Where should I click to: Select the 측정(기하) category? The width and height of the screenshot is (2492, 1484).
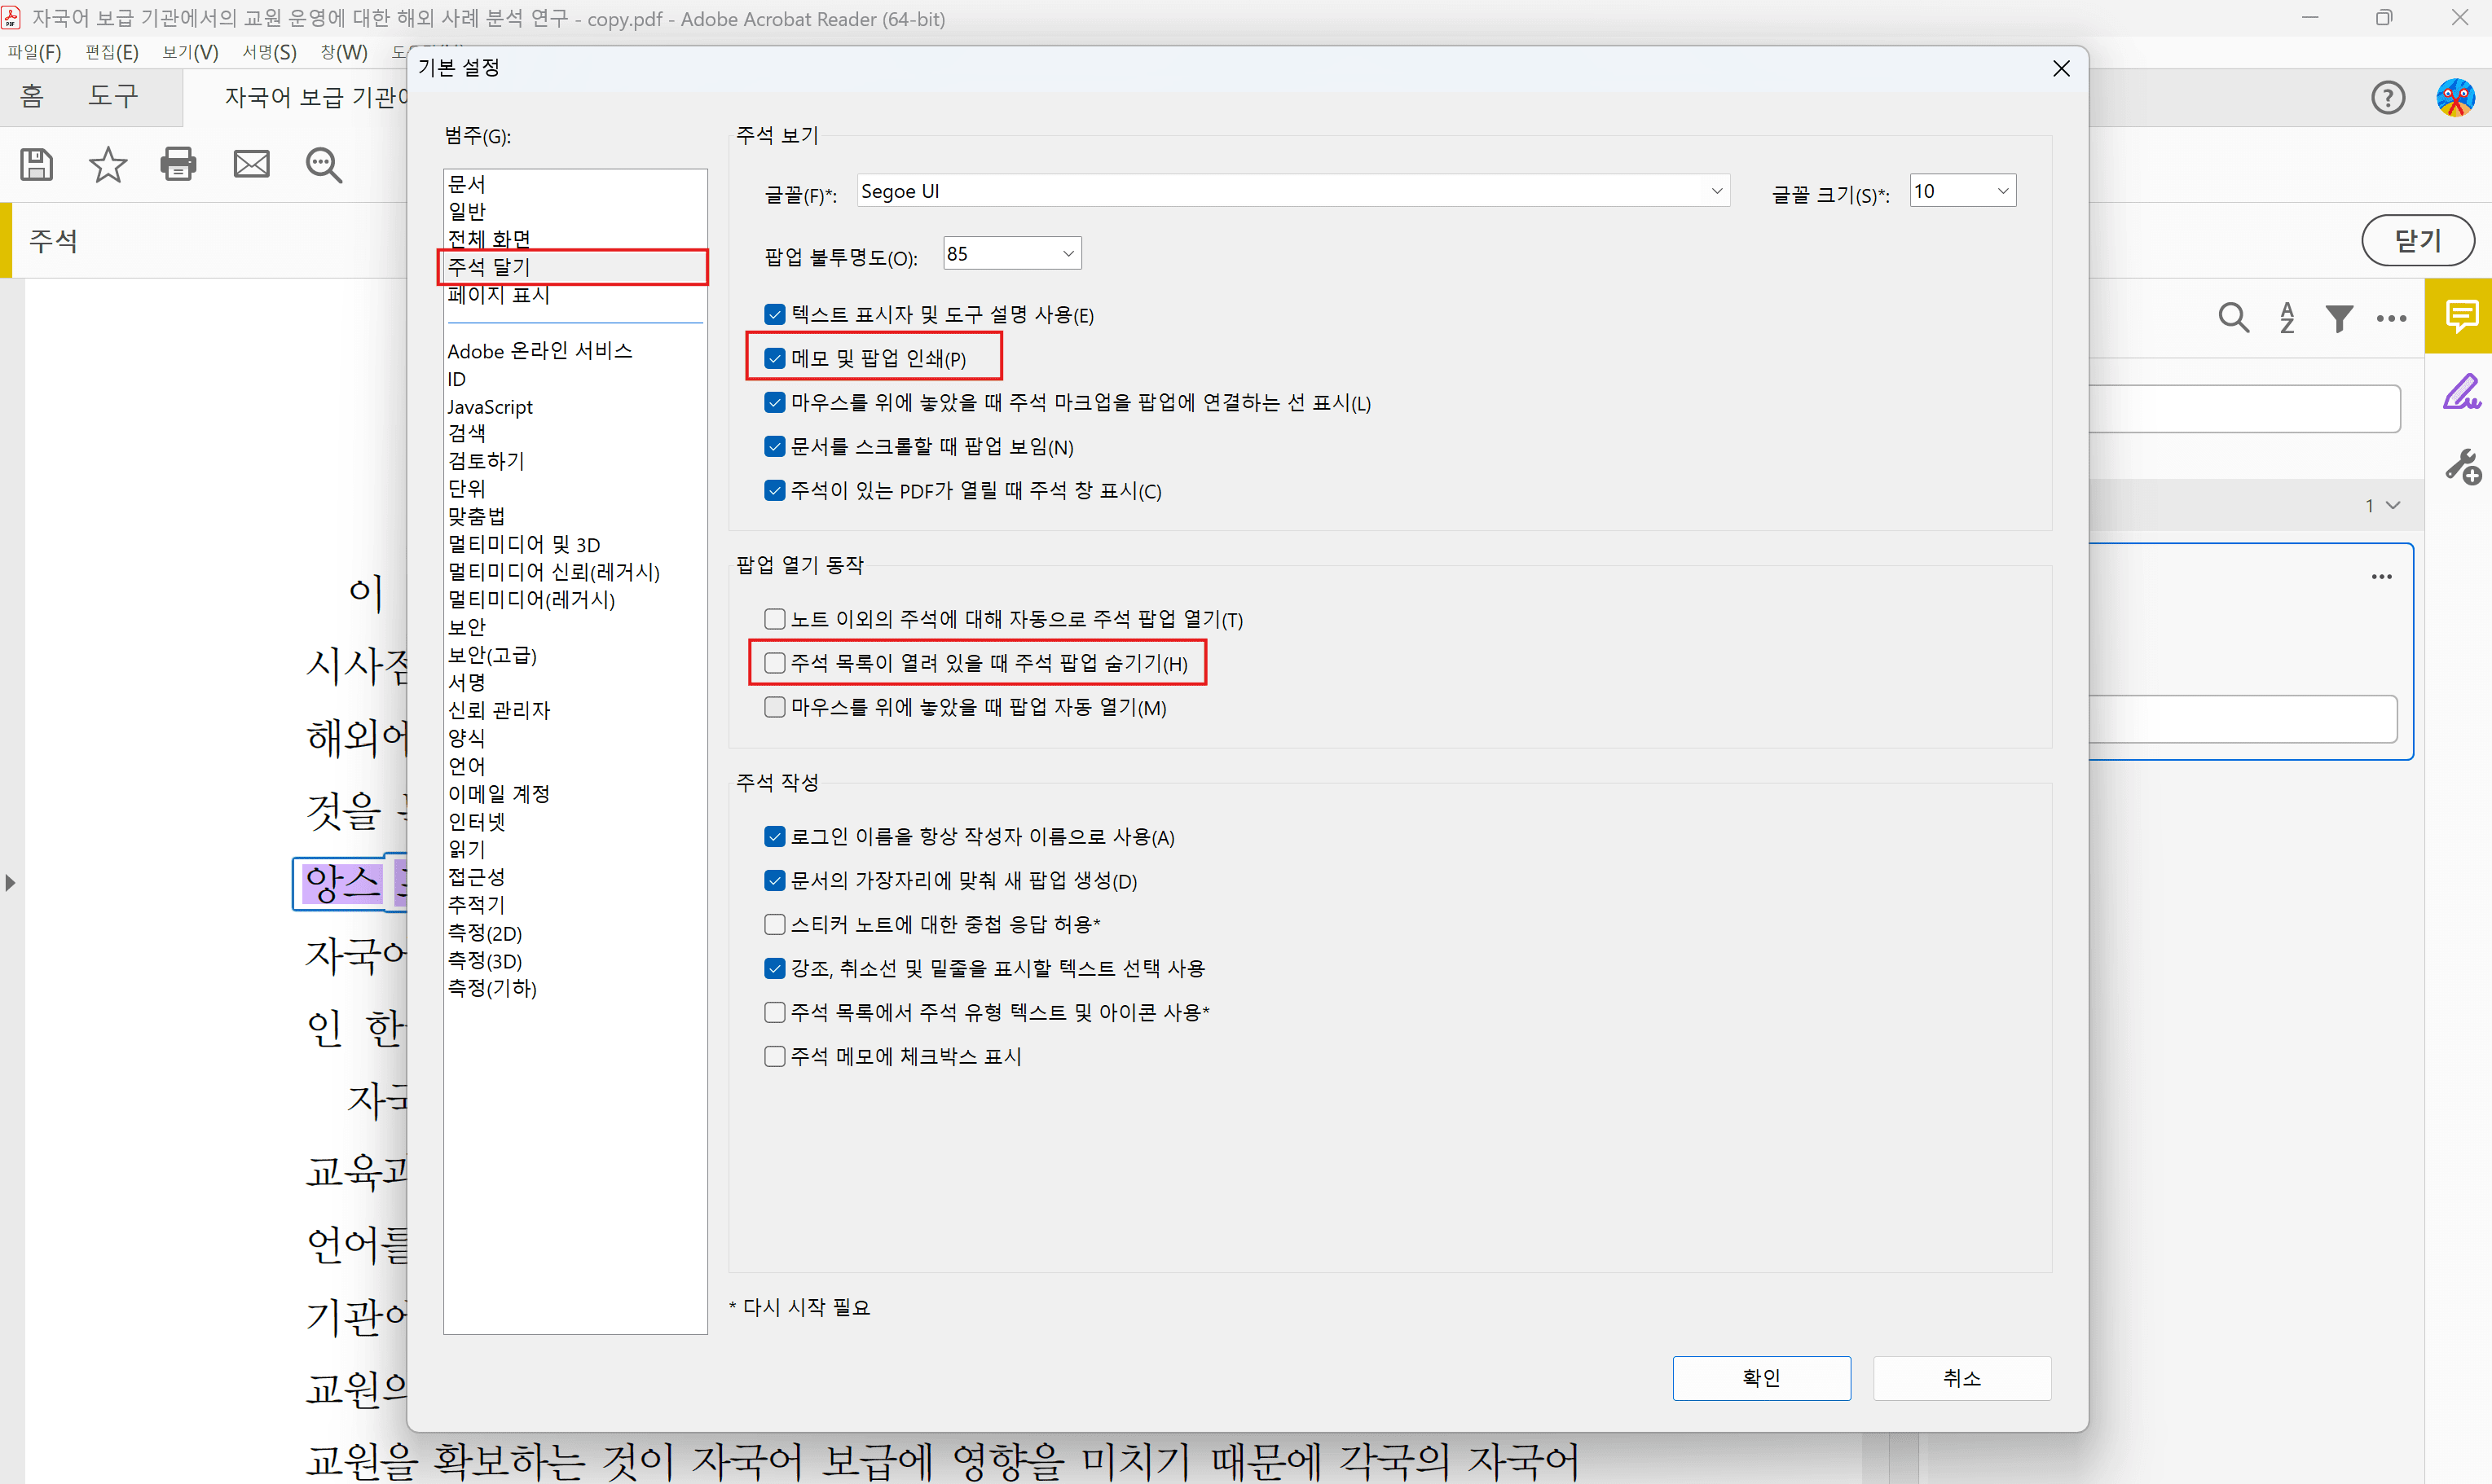[491, 988]
